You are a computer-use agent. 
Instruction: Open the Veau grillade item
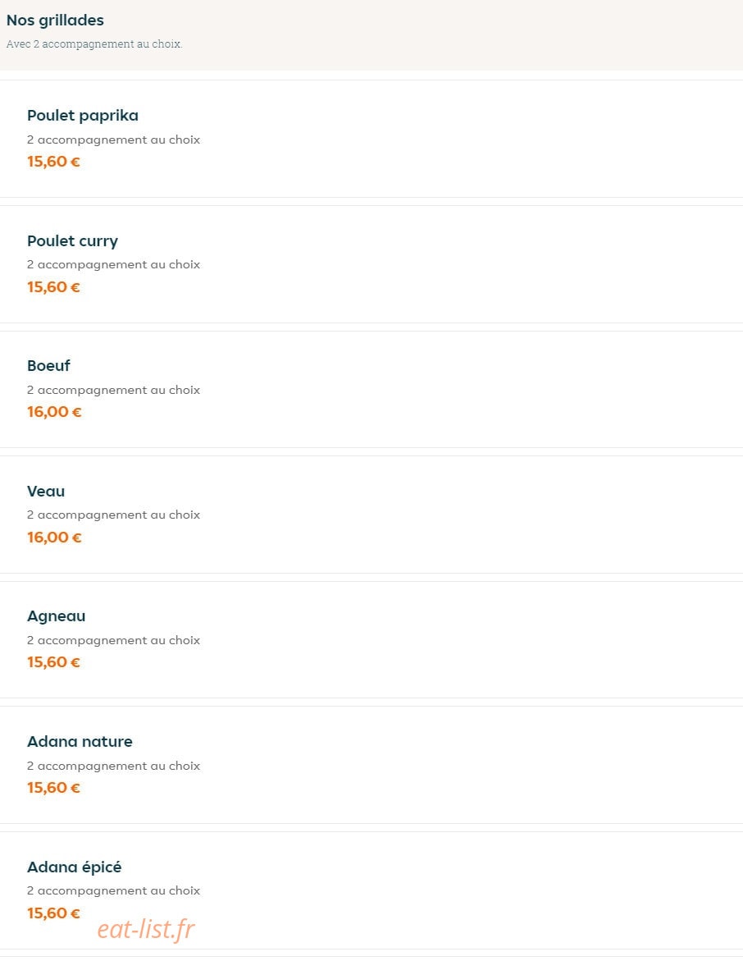46,492
